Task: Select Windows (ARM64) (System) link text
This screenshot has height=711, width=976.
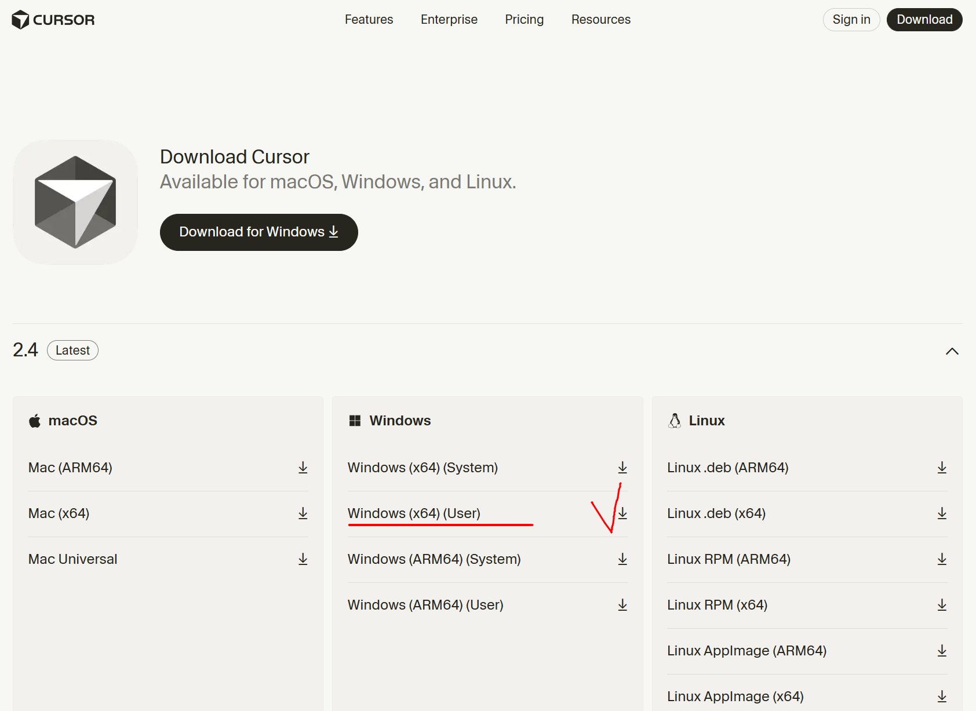Action: [434, 559]
